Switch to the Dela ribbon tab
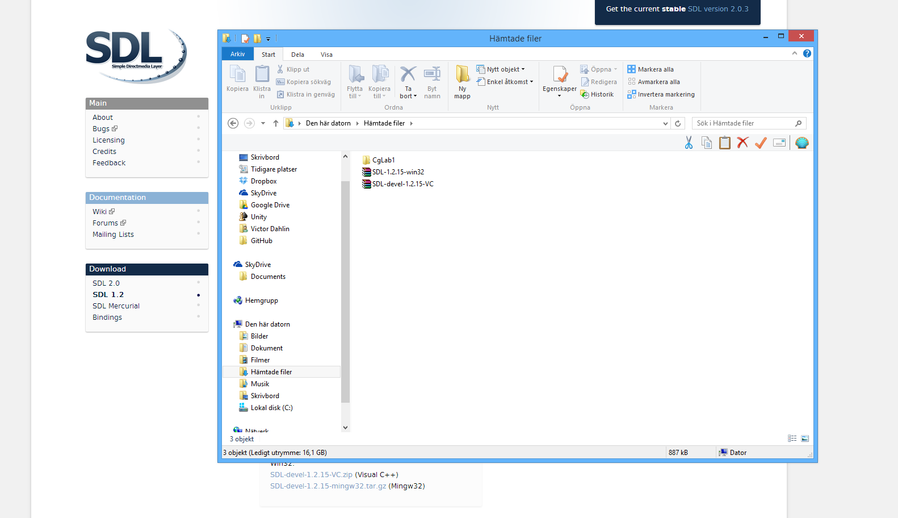 [x=297, y=55]
